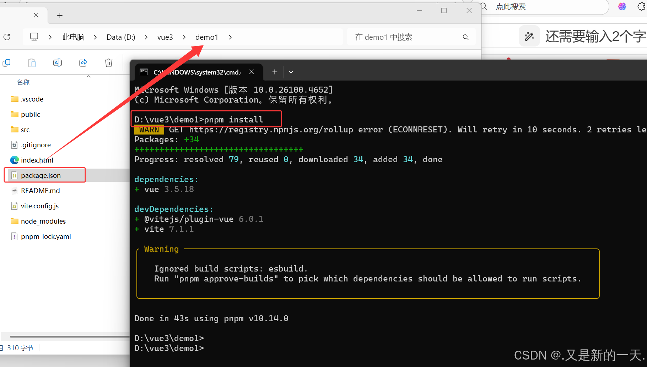The height and width of the screenshot is (367, 647).
Task: Click the 'pnpm install' command text
Action: point(234,120)
